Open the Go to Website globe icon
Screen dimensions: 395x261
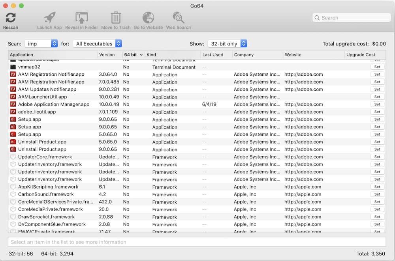pos(149,18)
